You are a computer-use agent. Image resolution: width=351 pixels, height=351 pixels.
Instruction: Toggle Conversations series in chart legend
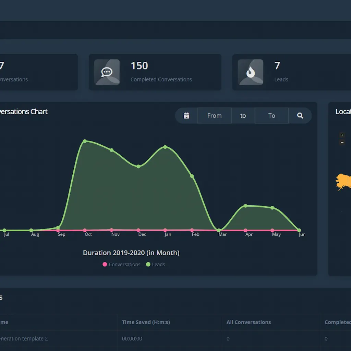pos(121,265)
